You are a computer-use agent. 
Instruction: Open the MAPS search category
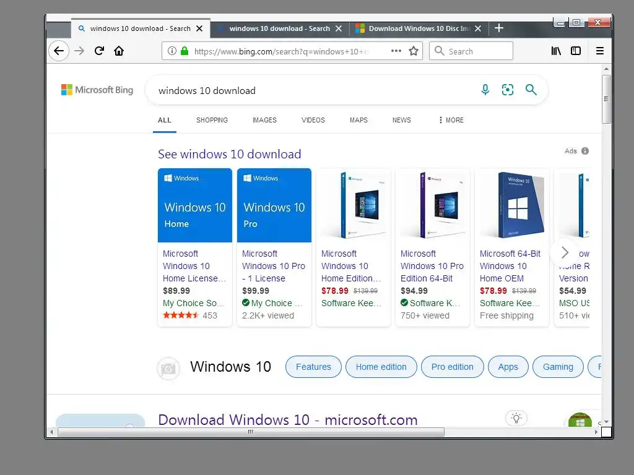coord(358,120)
